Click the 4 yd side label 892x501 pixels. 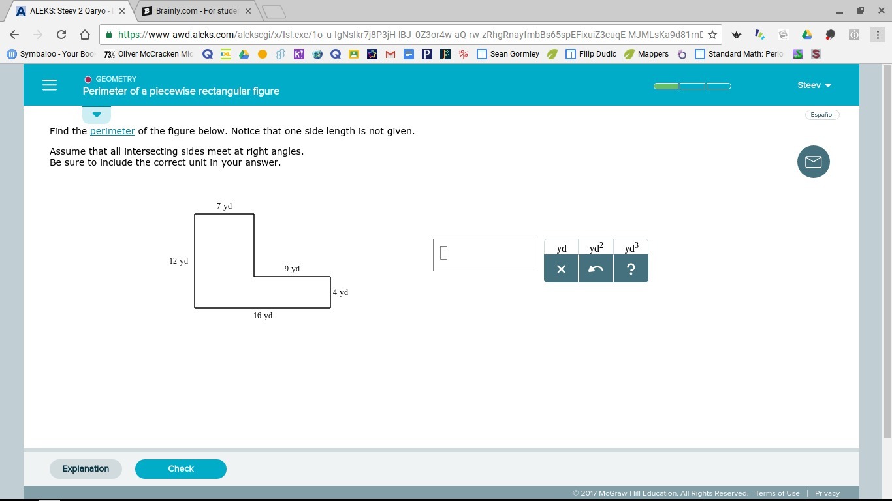coord(340,292)
